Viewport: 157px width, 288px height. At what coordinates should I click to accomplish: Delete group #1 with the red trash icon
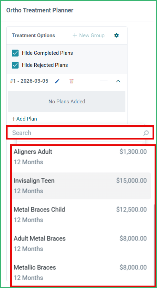coord(71,81)
